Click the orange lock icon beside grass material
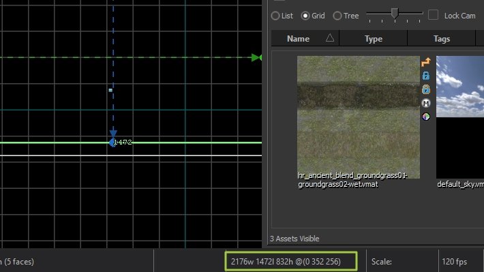 click(426, 89)
